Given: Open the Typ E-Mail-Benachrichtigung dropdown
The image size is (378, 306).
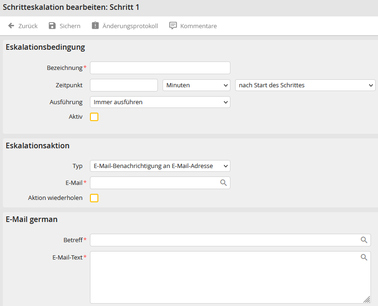Looking at the screenshot, I should tap(160, 166).
